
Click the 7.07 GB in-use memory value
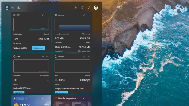(x=59, y=38)
